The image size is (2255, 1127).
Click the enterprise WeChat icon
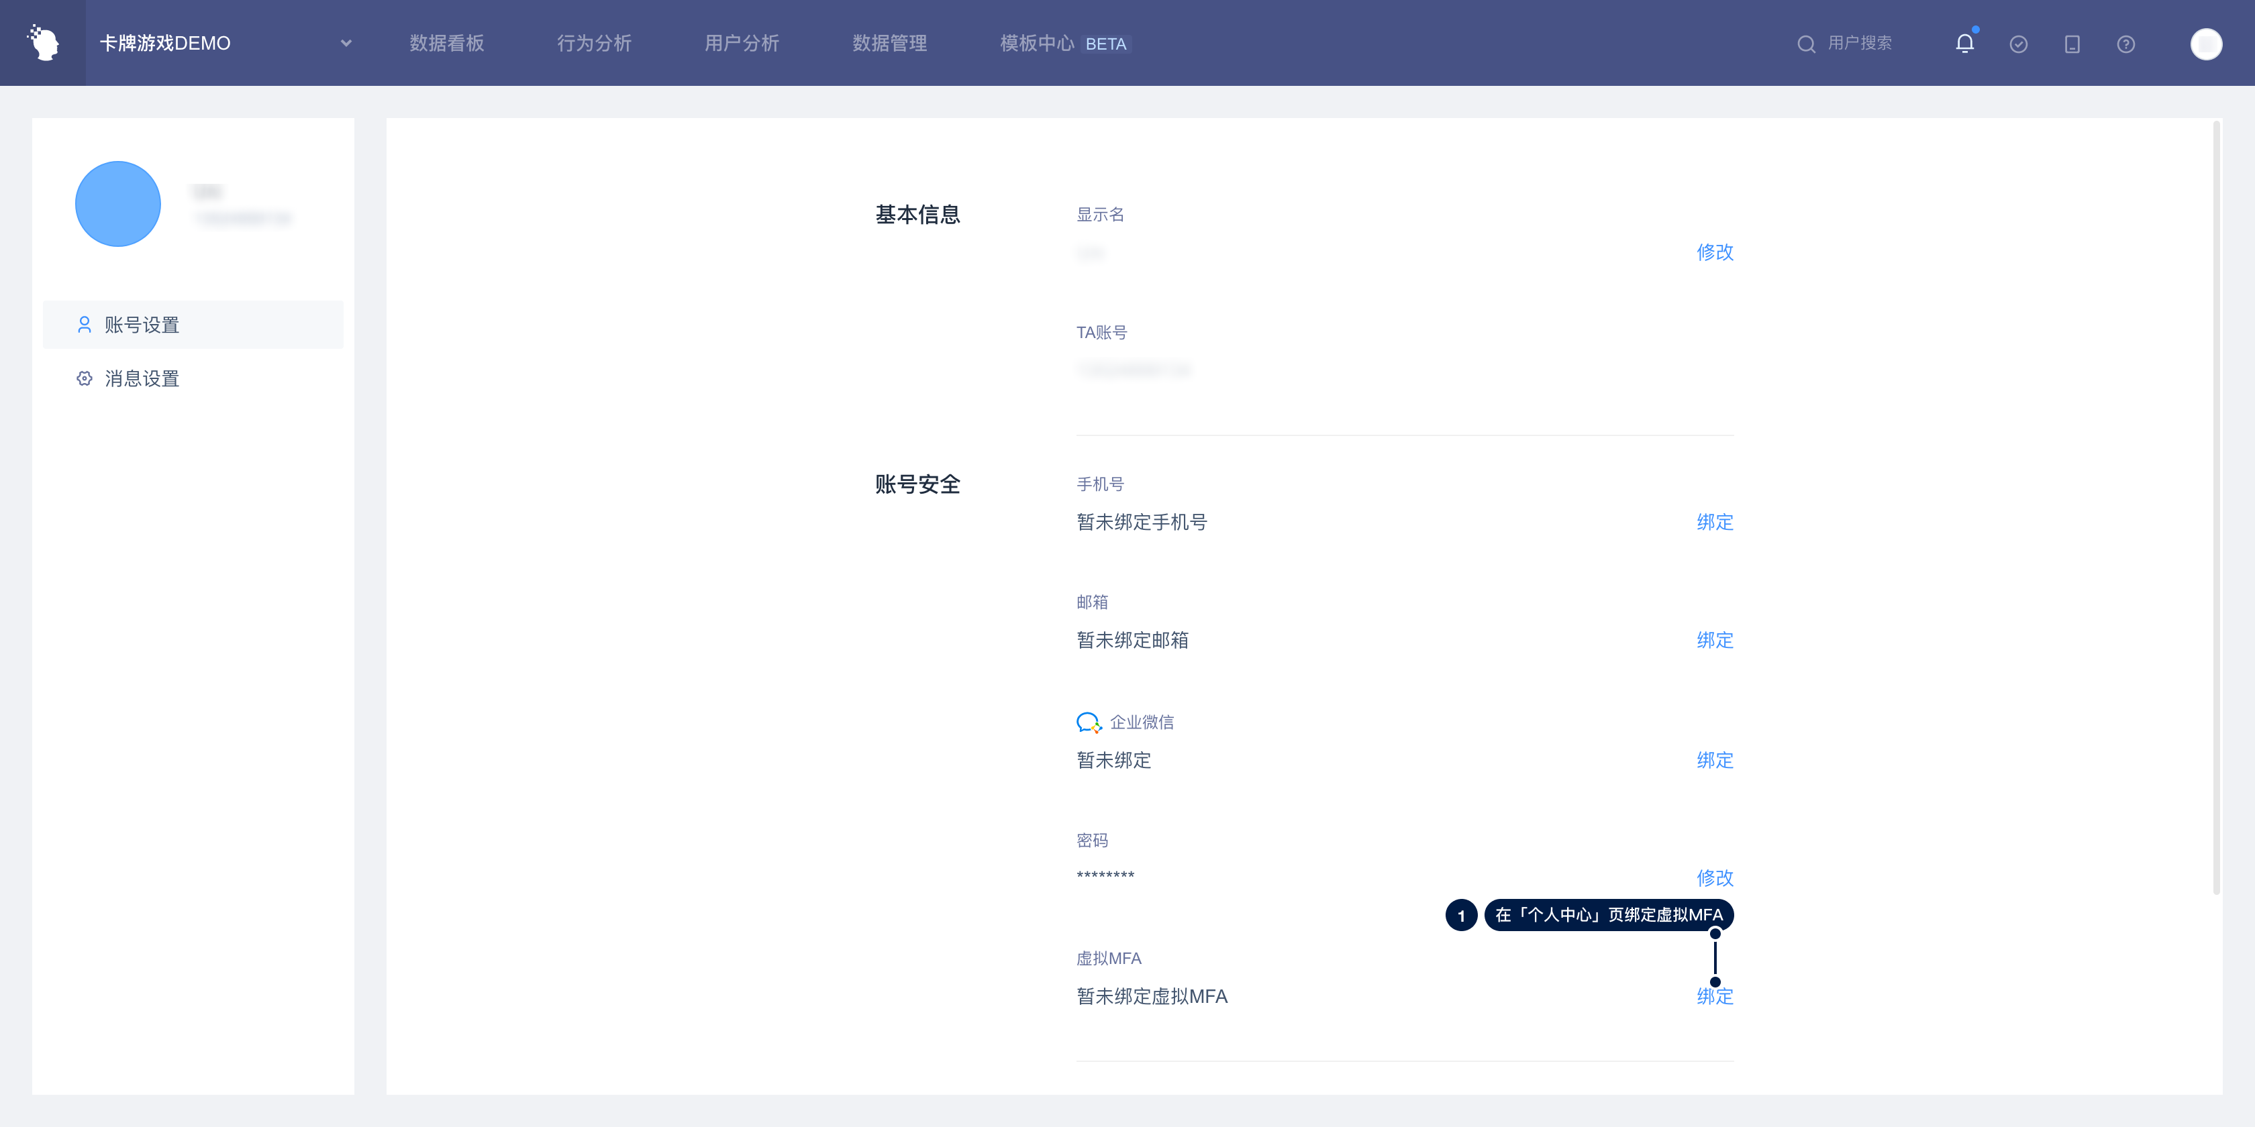pos(1088,722)
